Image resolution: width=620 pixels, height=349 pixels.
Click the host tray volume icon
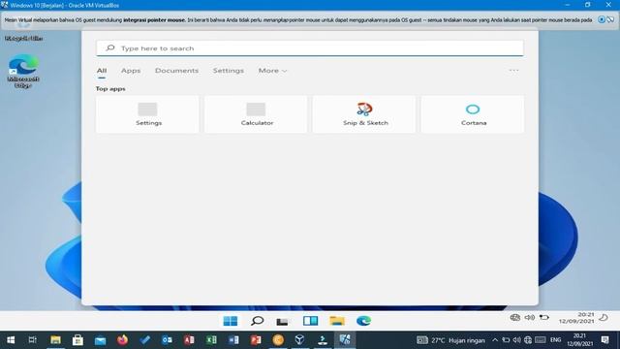pyautogui.click(x=516, y=340)
